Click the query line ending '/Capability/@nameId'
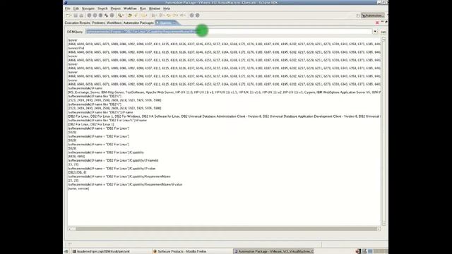 pyautogui.click(x=113, y=160)
